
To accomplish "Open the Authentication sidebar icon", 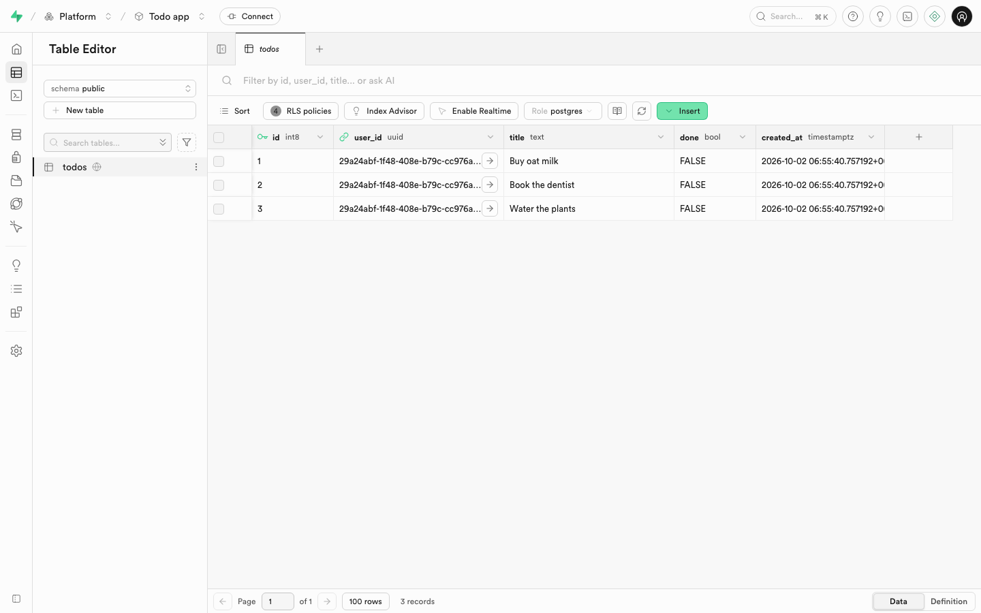I will pos(16,157).
